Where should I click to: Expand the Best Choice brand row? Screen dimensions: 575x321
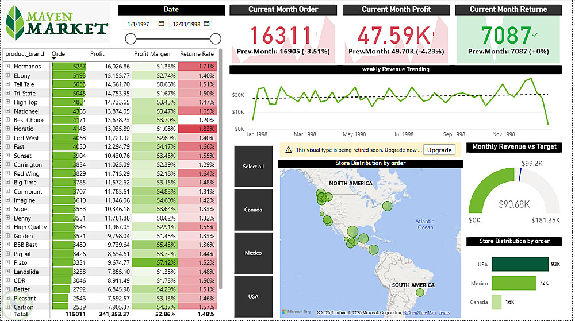[7, 119]
